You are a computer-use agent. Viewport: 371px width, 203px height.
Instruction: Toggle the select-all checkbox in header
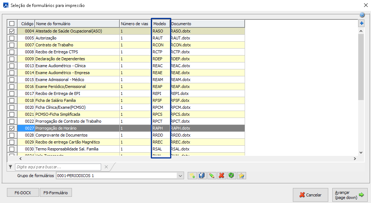pos(12,24)
